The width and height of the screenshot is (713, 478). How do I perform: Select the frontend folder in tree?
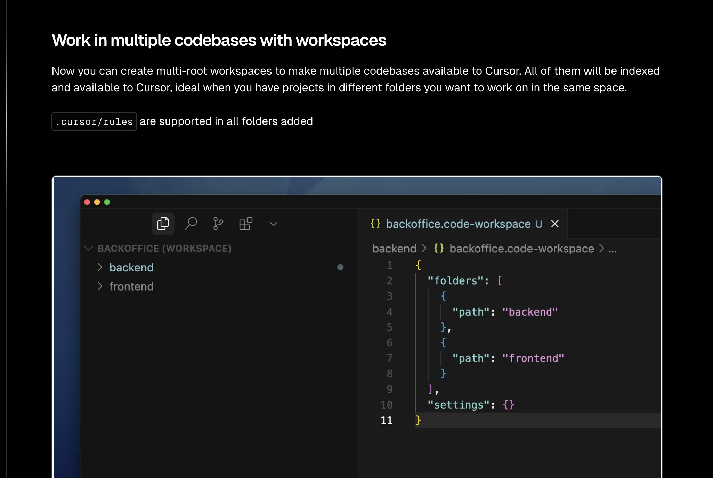[x=131, y=286]
